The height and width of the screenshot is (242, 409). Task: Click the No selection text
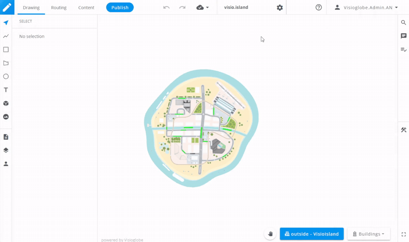(32, 36)
